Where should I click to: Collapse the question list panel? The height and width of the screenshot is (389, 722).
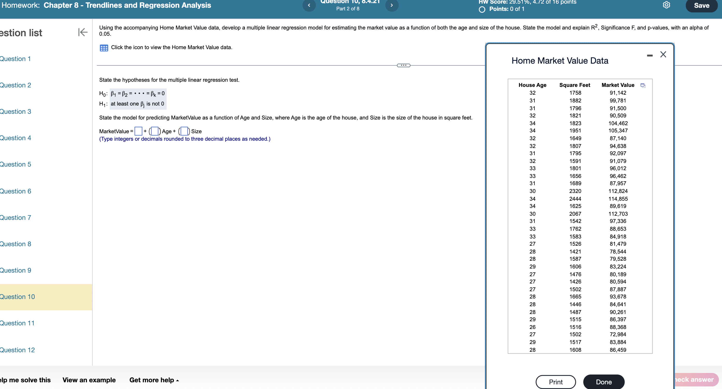[x=83, y=32]
